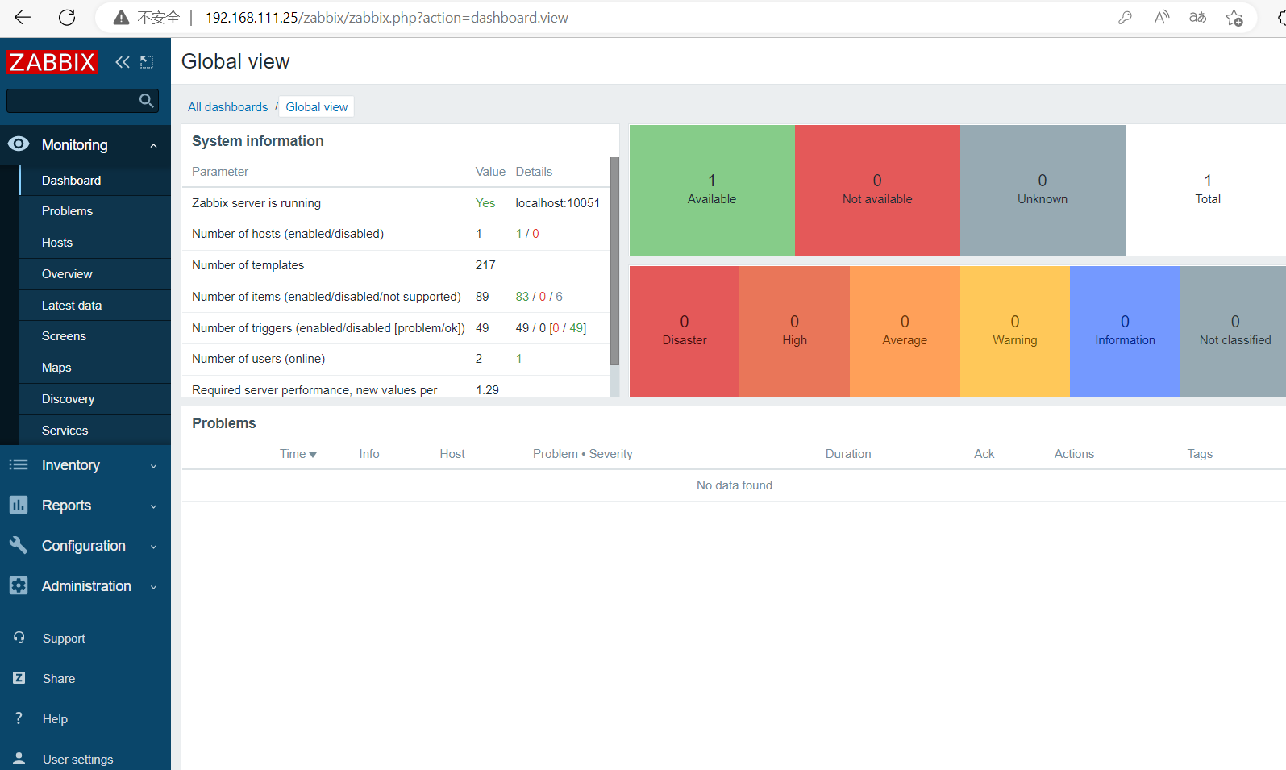The height and width of the screenshot is (770, 1286).
Task: Click the Total hosts tile
Action: (1207, 190)
